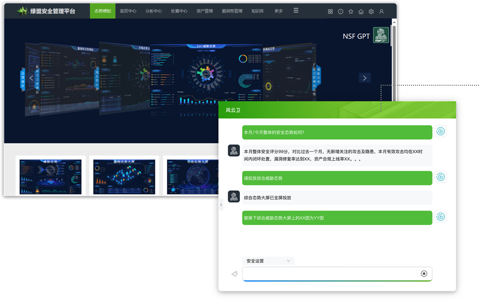This screenshot has height=308, width=479.
Task: Click the NSF GPT label
Action: (x=356, y=37)
